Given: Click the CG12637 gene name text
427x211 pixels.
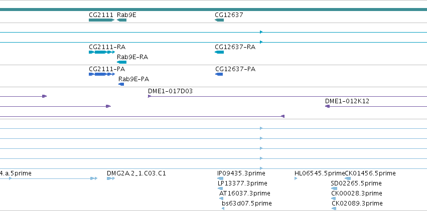Looking at the screenshot, I should [229, 15].
